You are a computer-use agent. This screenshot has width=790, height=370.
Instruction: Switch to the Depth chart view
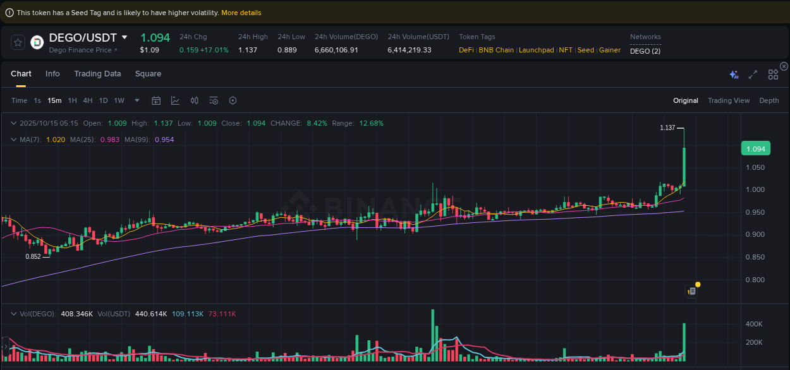coord(769,100)
